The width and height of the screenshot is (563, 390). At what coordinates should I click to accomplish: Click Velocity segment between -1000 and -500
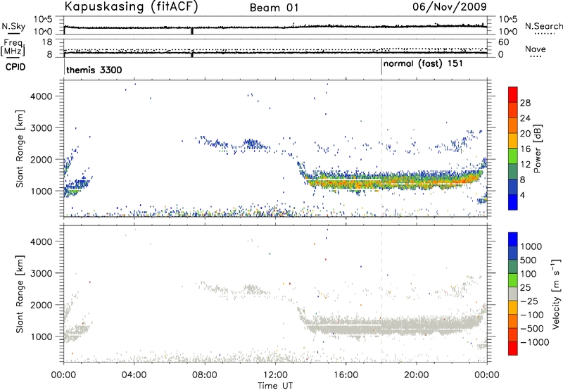tap(513, 334)
